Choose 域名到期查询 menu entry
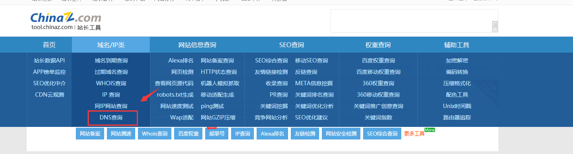The image size is (573, 154). [111, 60]
